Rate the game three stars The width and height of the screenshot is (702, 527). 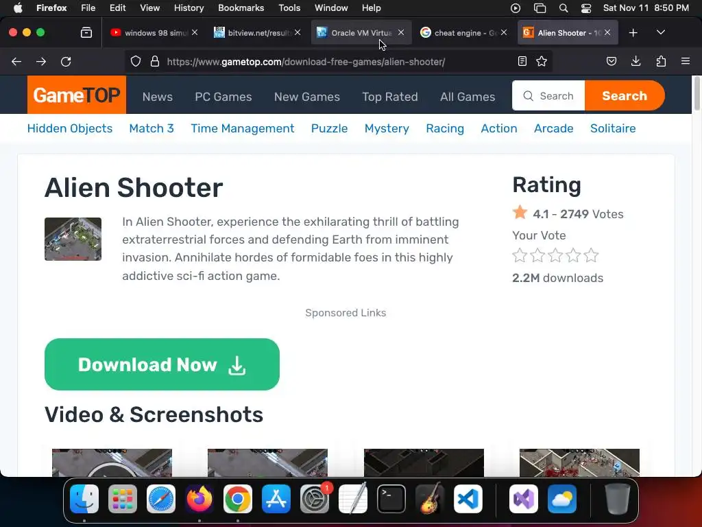coord(555,255)
